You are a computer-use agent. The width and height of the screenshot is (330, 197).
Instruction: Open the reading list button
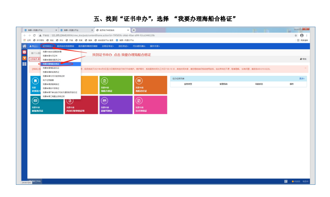(303, 40)
